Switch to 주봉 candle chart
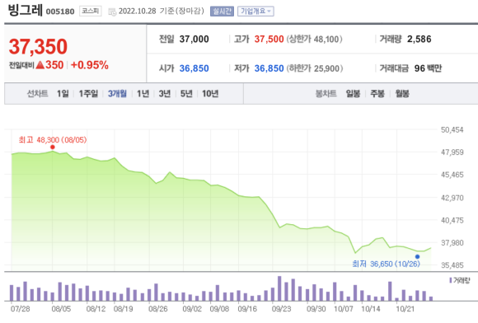The height and width of the screenshot is (323, 478). (x=377, y=94)
